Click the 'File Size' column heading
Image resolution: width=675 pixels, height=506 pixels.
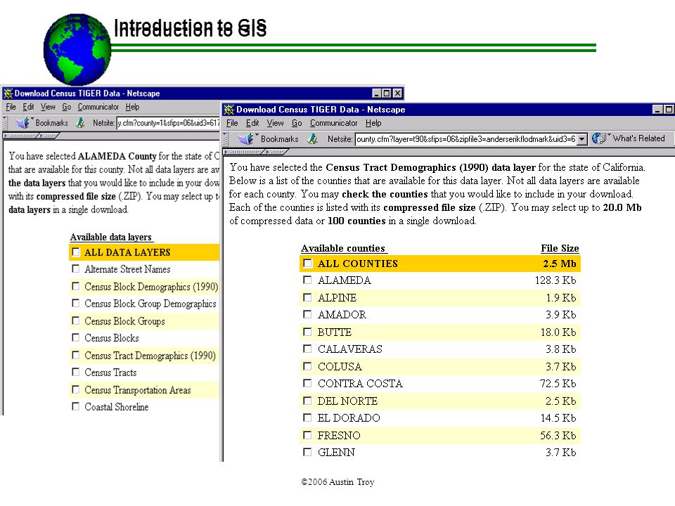[x=560, y=248]
